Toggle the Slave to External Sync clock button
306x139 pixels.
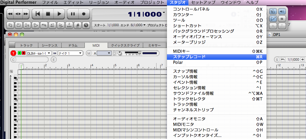click(86, 25)
